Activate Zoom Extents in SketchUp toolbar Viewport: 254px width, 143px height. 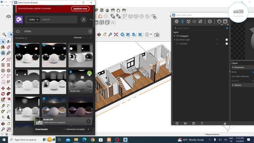pyautogui.click(x=116, y=35)
